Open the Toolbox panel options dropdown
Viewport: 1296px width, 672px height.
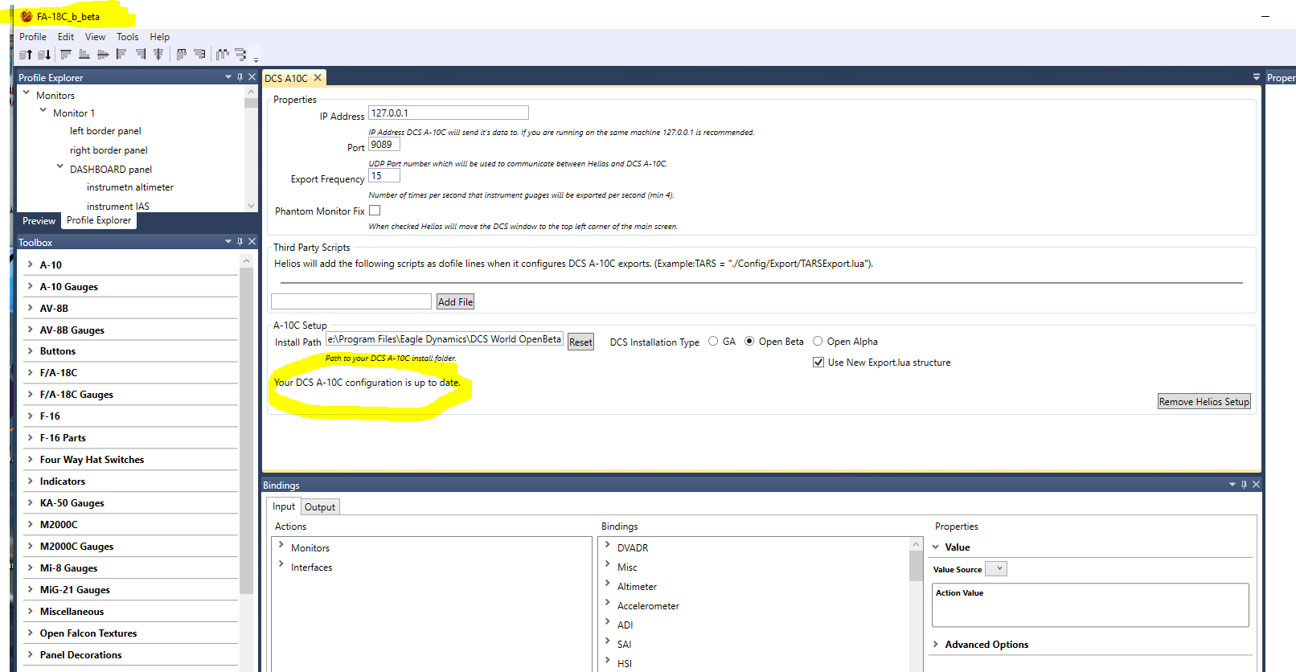point(228,241)
